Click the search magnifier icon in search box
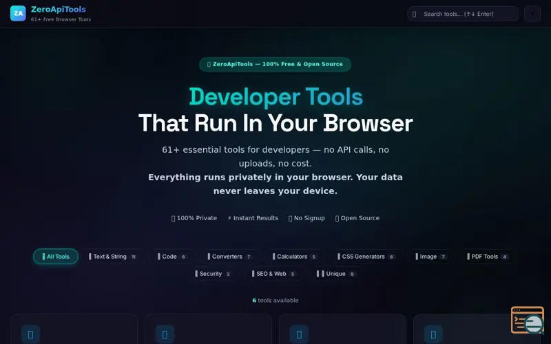Image resolution: width=551 pixels, height=344 pixels. (415, 14)
